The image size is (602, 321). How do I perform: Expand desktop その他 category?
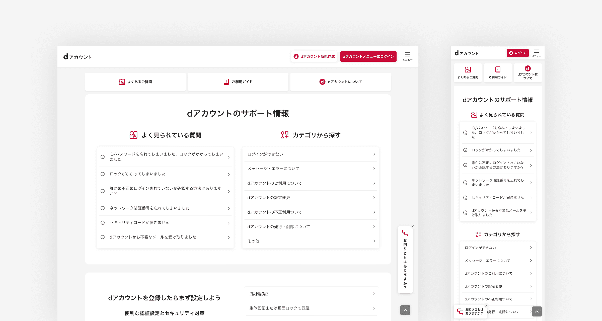point(311,241)
